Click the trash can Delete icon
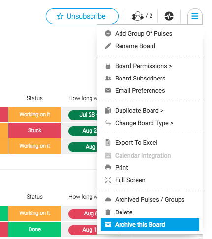The height and width of the screenshot is (239, 212). tap(108, 212)
